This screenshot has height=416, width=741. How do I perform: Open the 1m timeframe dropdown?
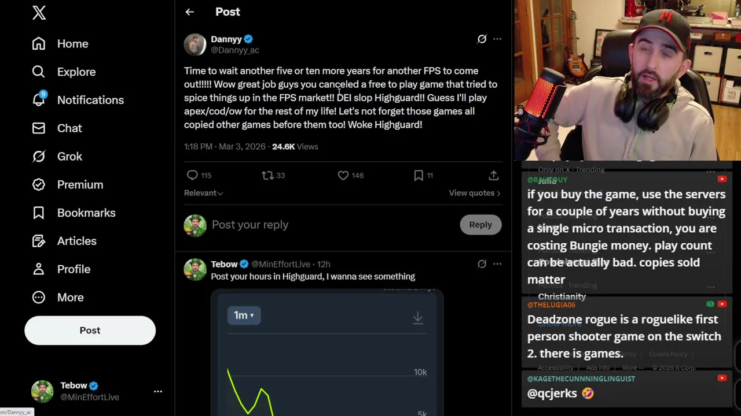(x=244, y=315)
